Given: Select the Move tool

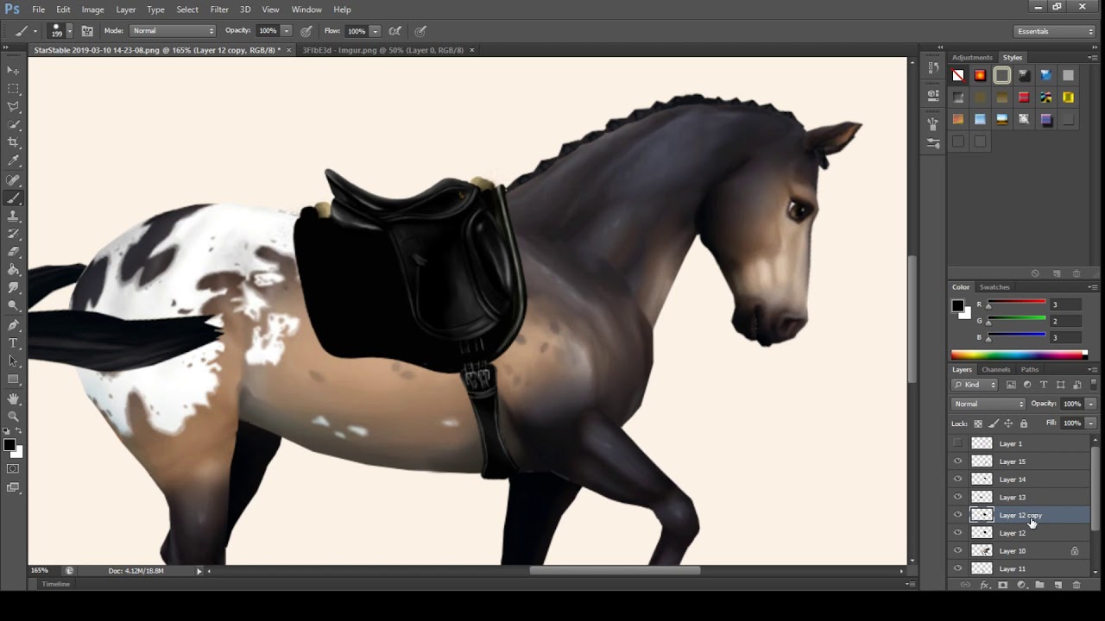Looking at the screenshot, I should 13,70.
